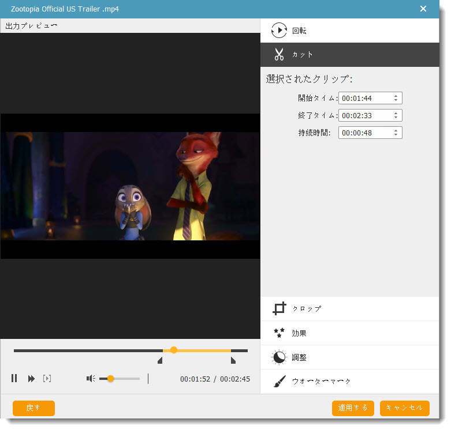This screenshot has height=430, width=451.
Task: Click the 戻す (Reset) button
Action: [33, 408]
